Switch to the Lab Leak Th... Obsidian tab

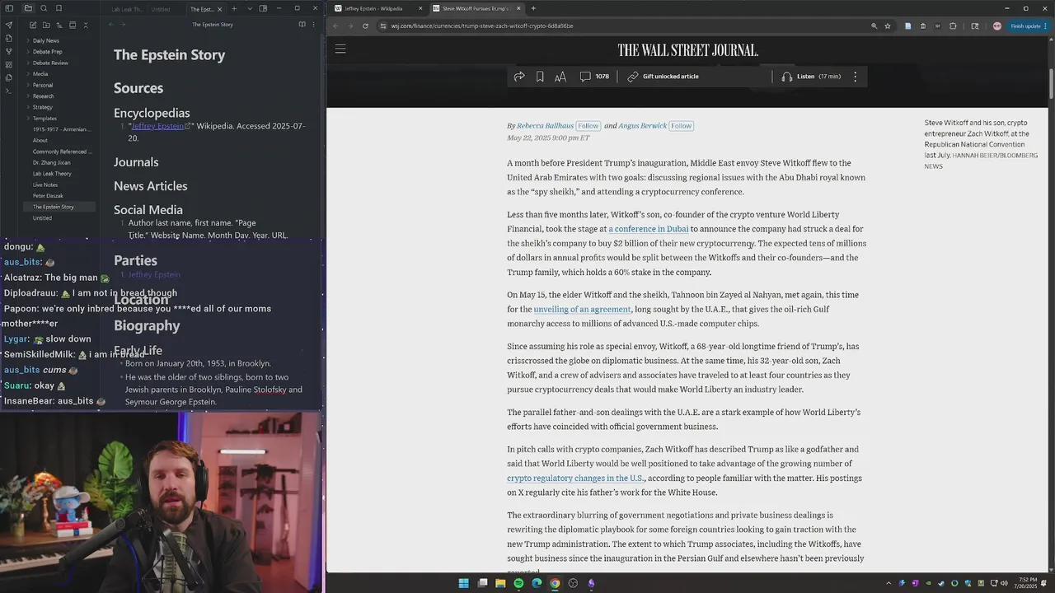(127, 9)
